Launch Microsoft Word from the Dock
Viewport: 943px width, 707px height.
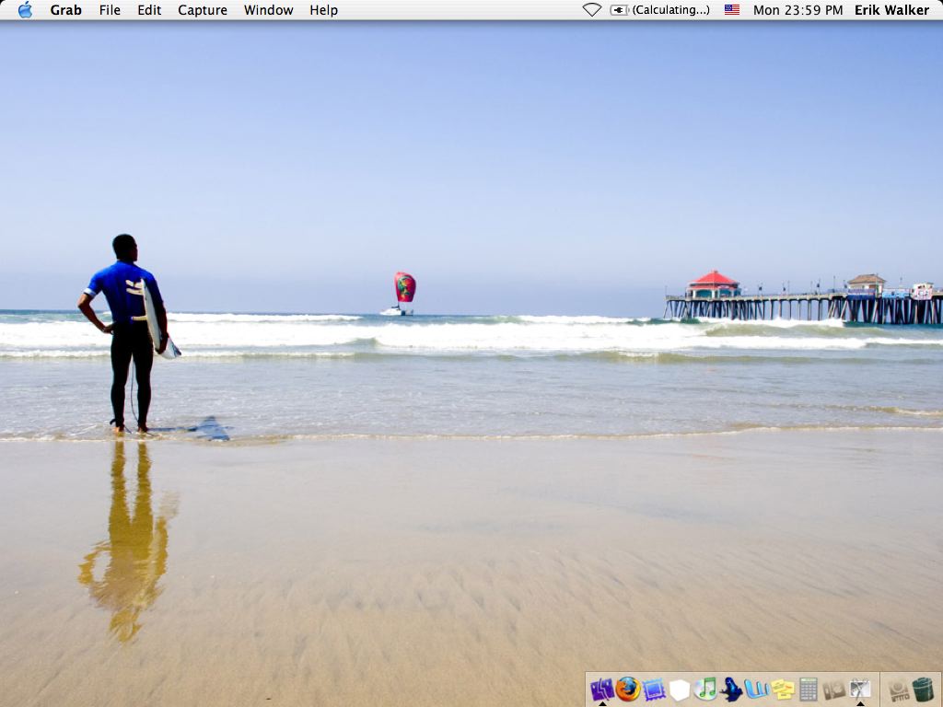757,689
